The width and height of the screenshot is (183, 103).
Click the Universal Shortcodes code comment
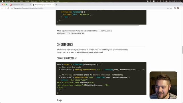point(91,75)
